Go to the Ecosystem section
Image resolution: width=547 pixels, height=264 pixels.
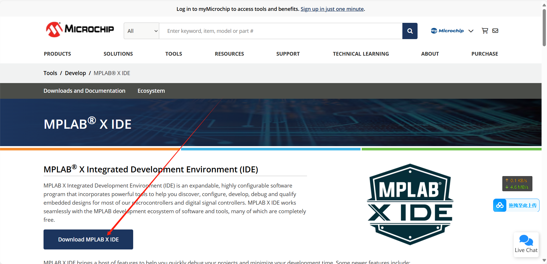coord(151,91)
